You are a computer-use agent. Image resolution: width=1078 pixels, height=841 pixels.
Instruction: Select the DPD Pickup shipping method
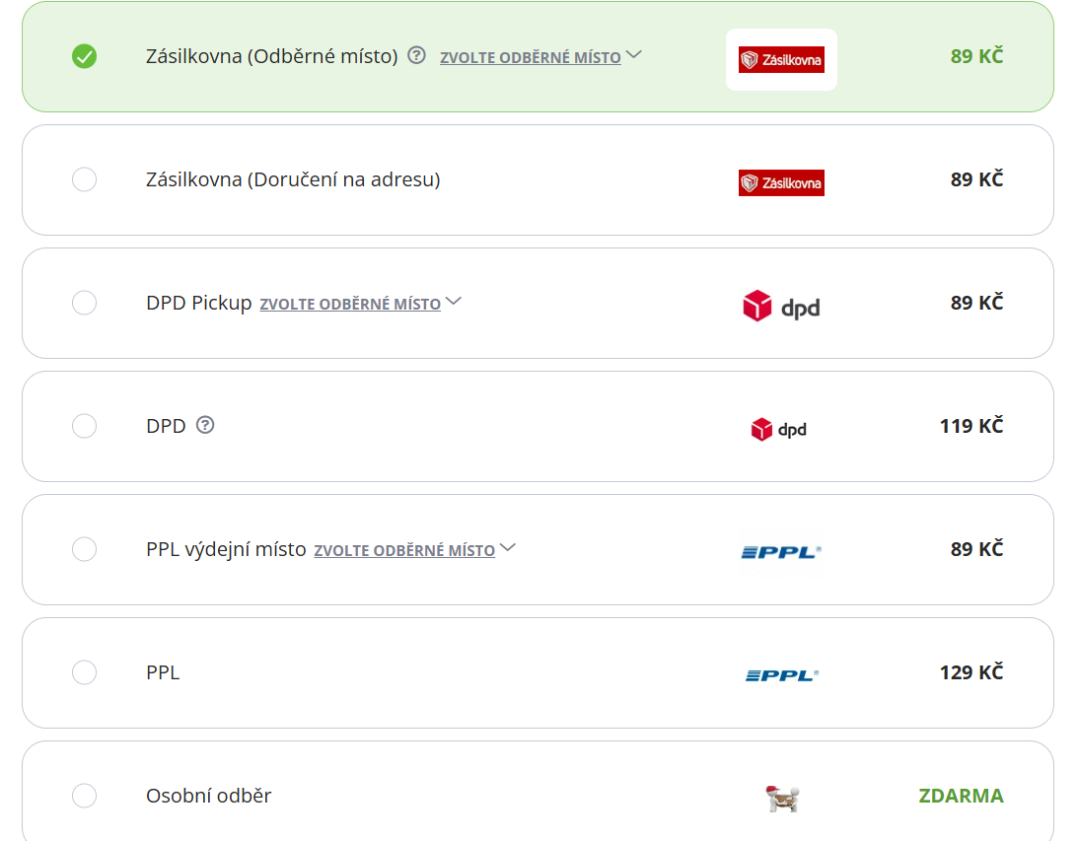[85, 303]
